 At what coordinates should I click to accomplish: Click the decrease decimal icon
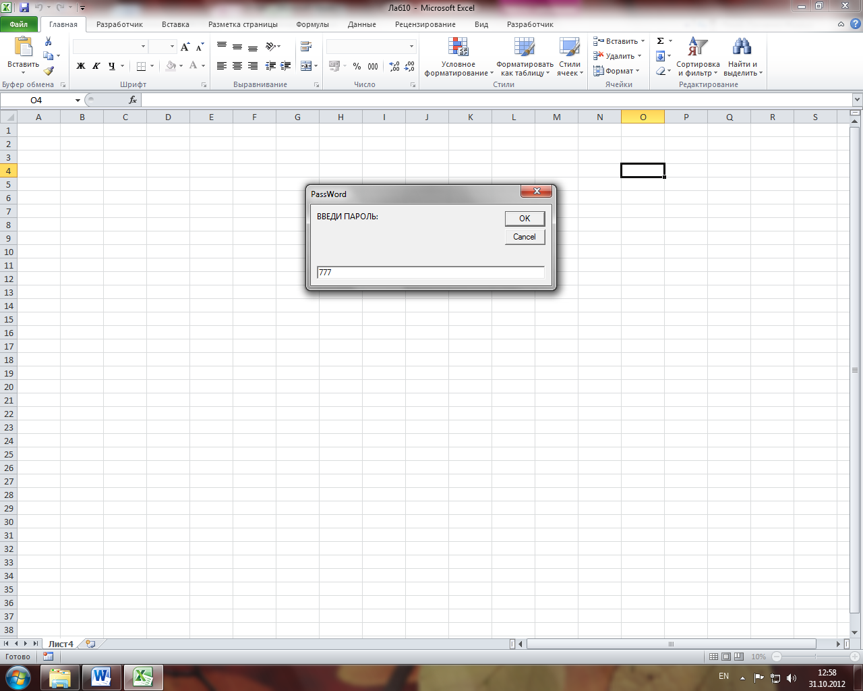[410, 66]
